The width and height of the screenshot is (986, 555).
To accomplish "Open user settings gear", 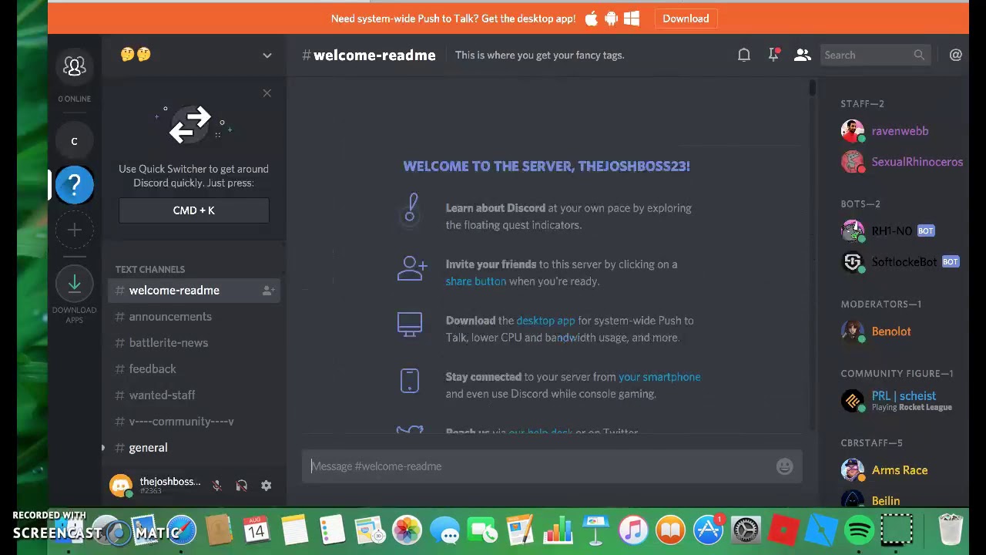I will tap(266, 486).
